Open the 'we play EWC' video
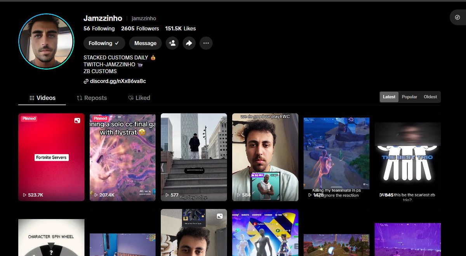Viewport: 466px width, 256px height. click(265, 157)
